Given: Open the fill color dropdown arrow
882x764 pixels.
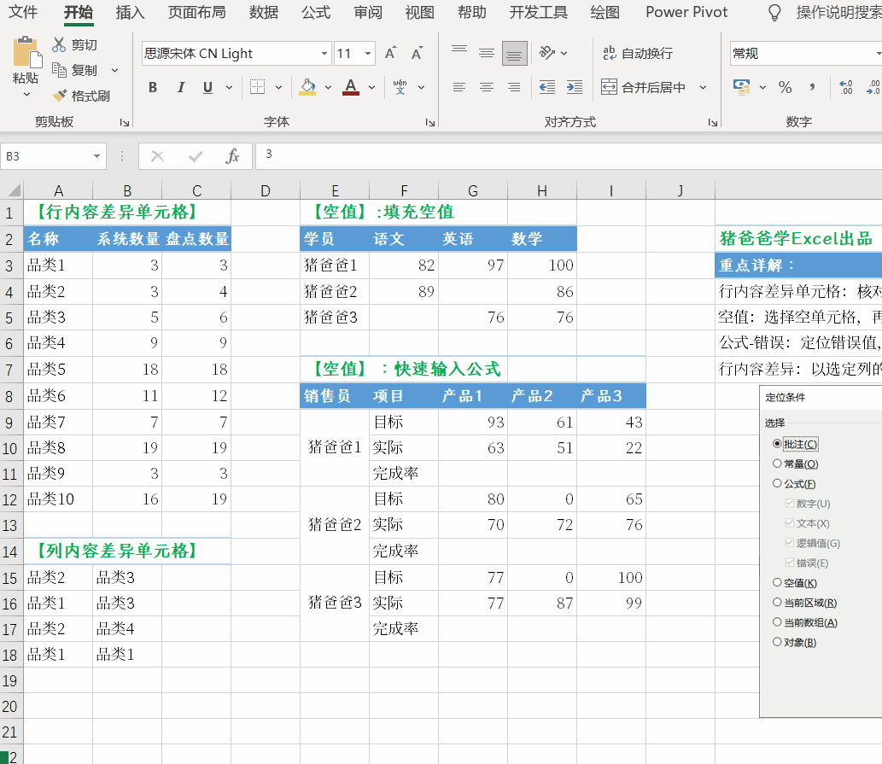Looking at the screenshot, I should coord(328,87).
